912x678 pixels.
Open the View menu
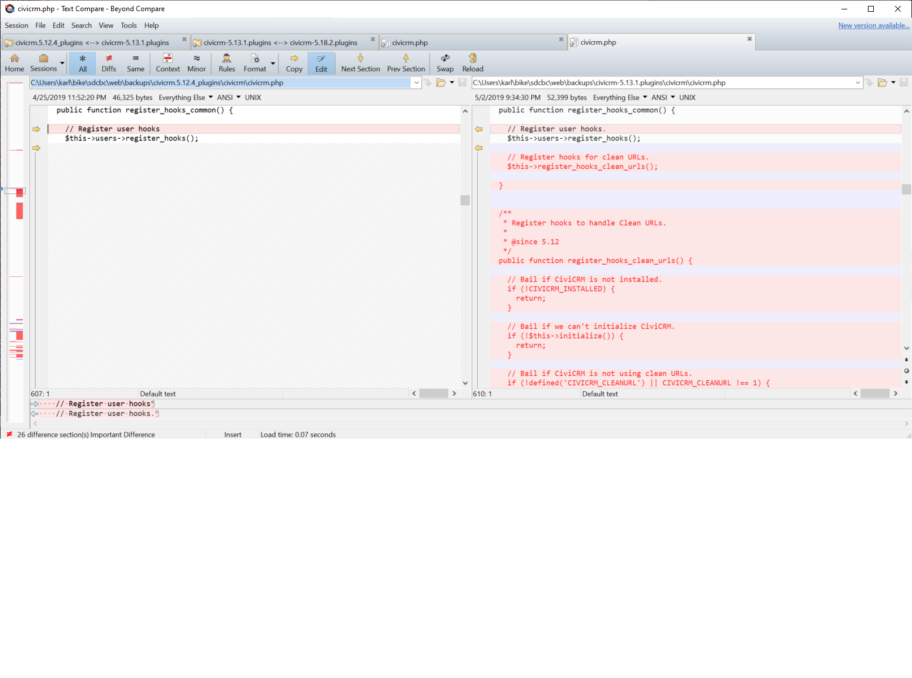[106, 25]
